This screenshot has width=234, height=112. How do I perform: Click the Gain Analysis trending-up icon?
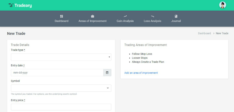125,16
